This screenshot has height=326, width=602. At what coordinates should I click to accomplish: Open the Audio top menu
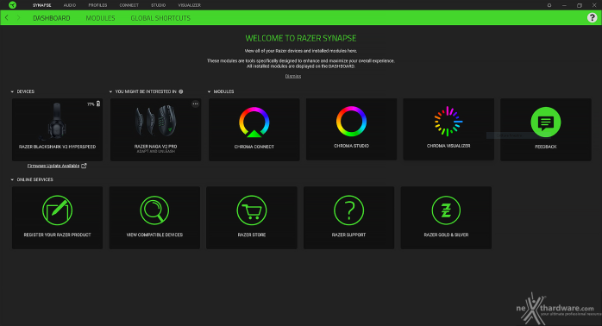(70, 5)
